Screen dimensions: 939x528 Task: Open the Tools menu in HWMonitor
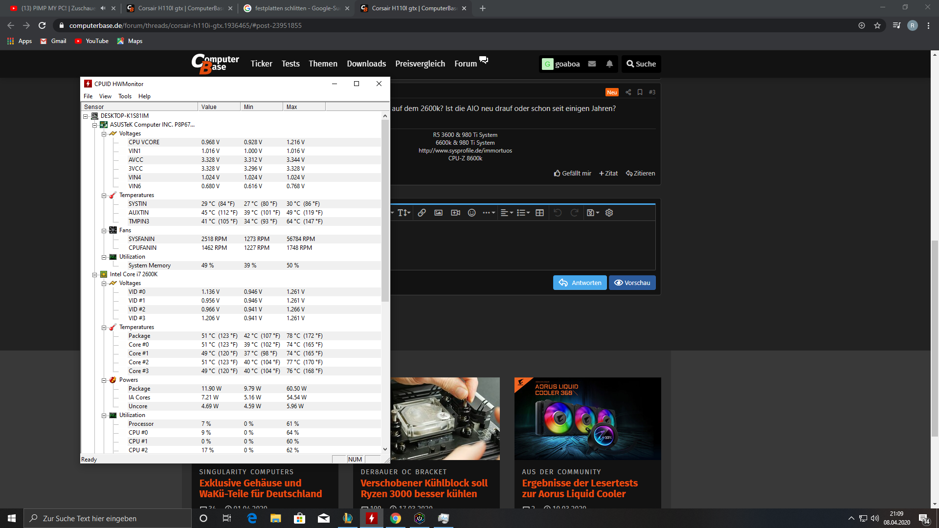click(x=125, y=96)
